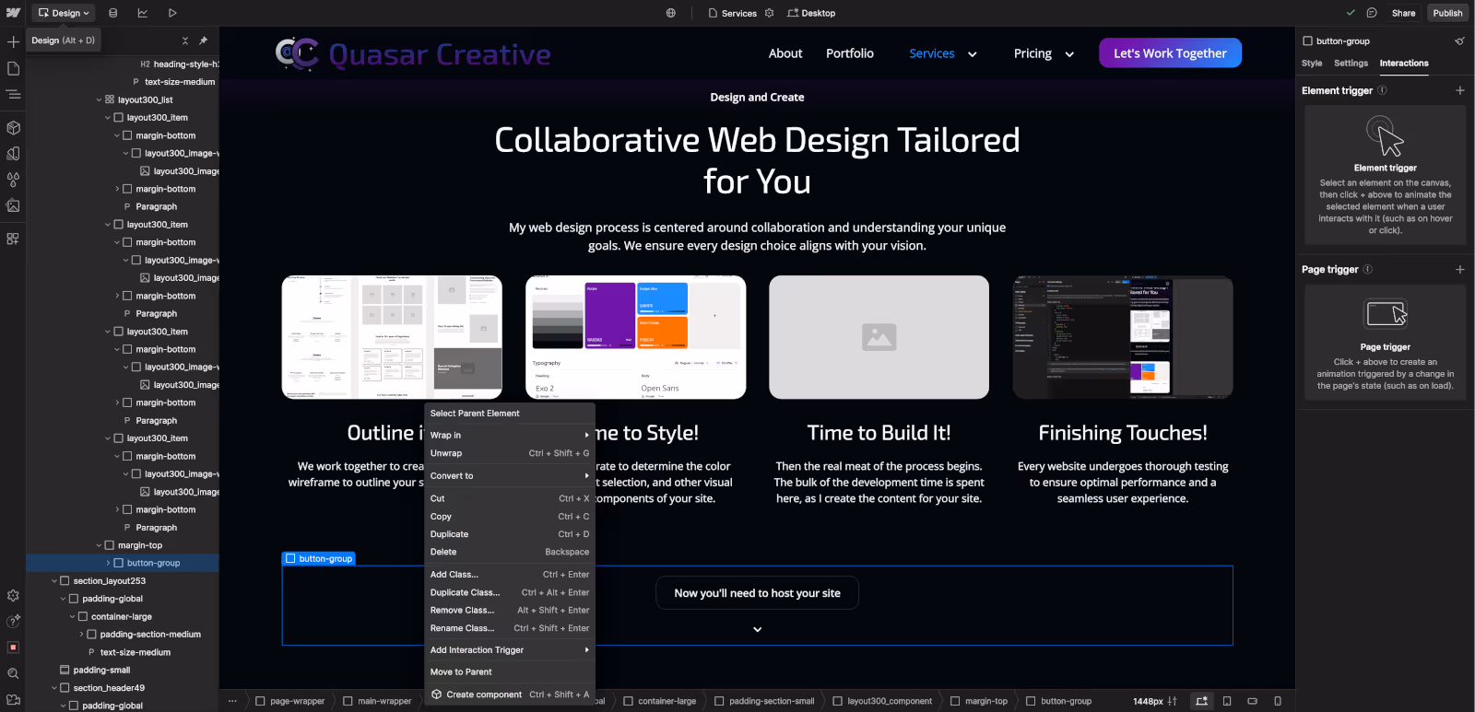Open the Design mode dropdown
Image resolution: width=1475 pixels, height=712 pixels.
[65, 13]
